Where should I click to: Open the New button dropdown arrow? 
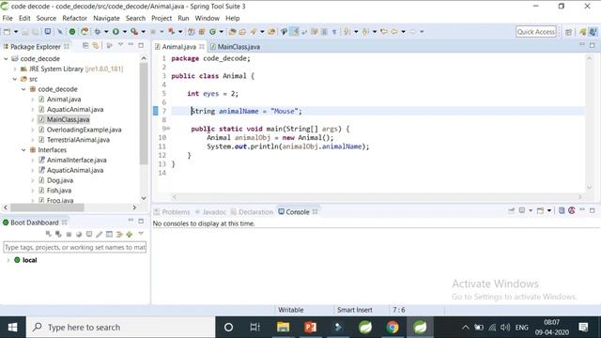tap(16, 32)
